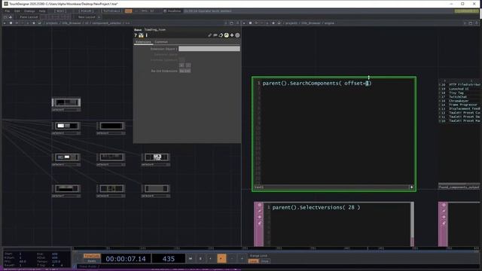
Task: Open the File menu
Action: click(x=7, y=11)
